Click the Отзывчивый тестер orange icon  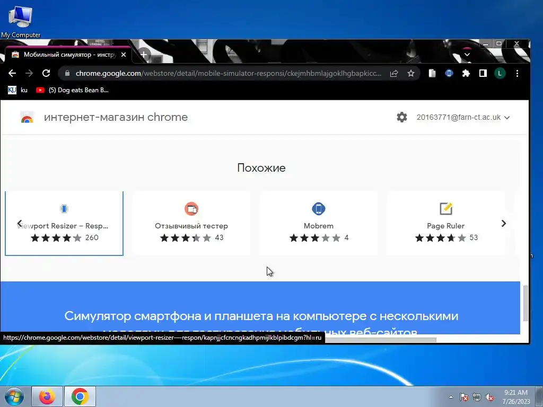(191, 209)
